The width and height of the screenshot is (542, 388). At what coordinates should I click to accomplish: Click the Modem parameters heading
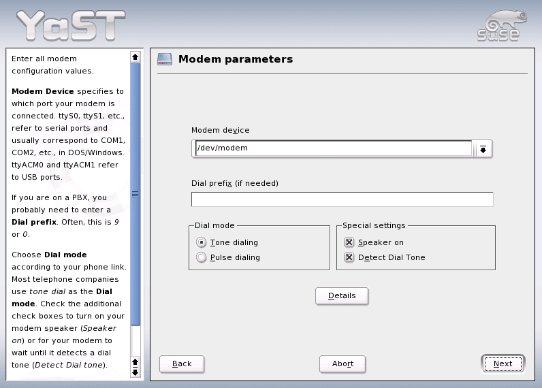coord(236,59)
